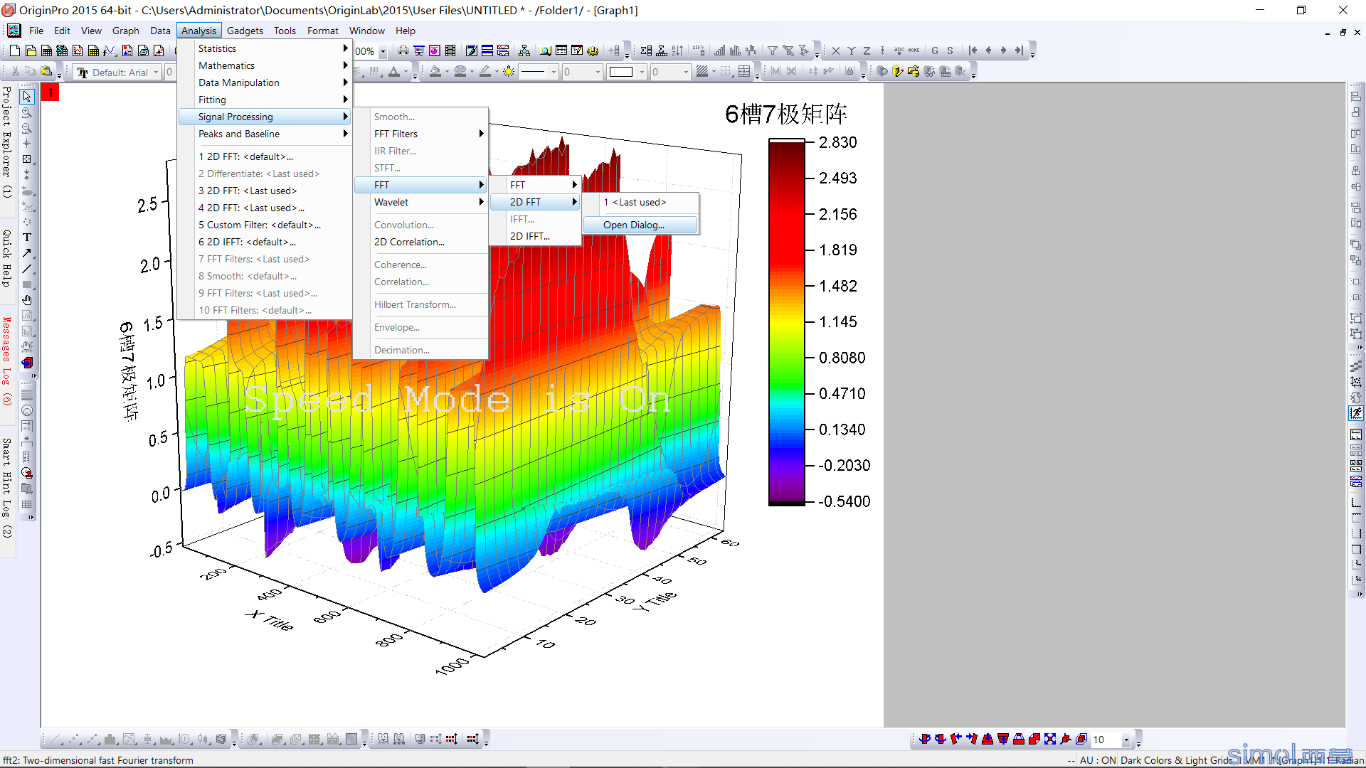Open the Default: Arial font dropdown

coord(156,73)
